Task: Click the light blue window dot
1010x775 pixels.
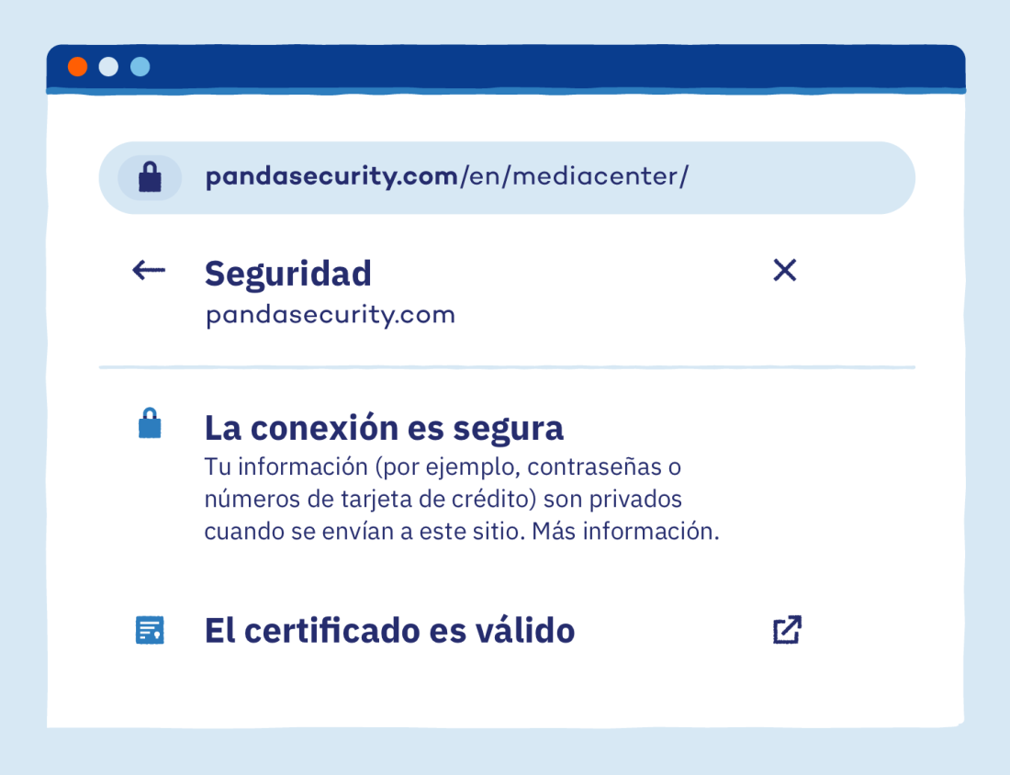Action: (140, 67)
